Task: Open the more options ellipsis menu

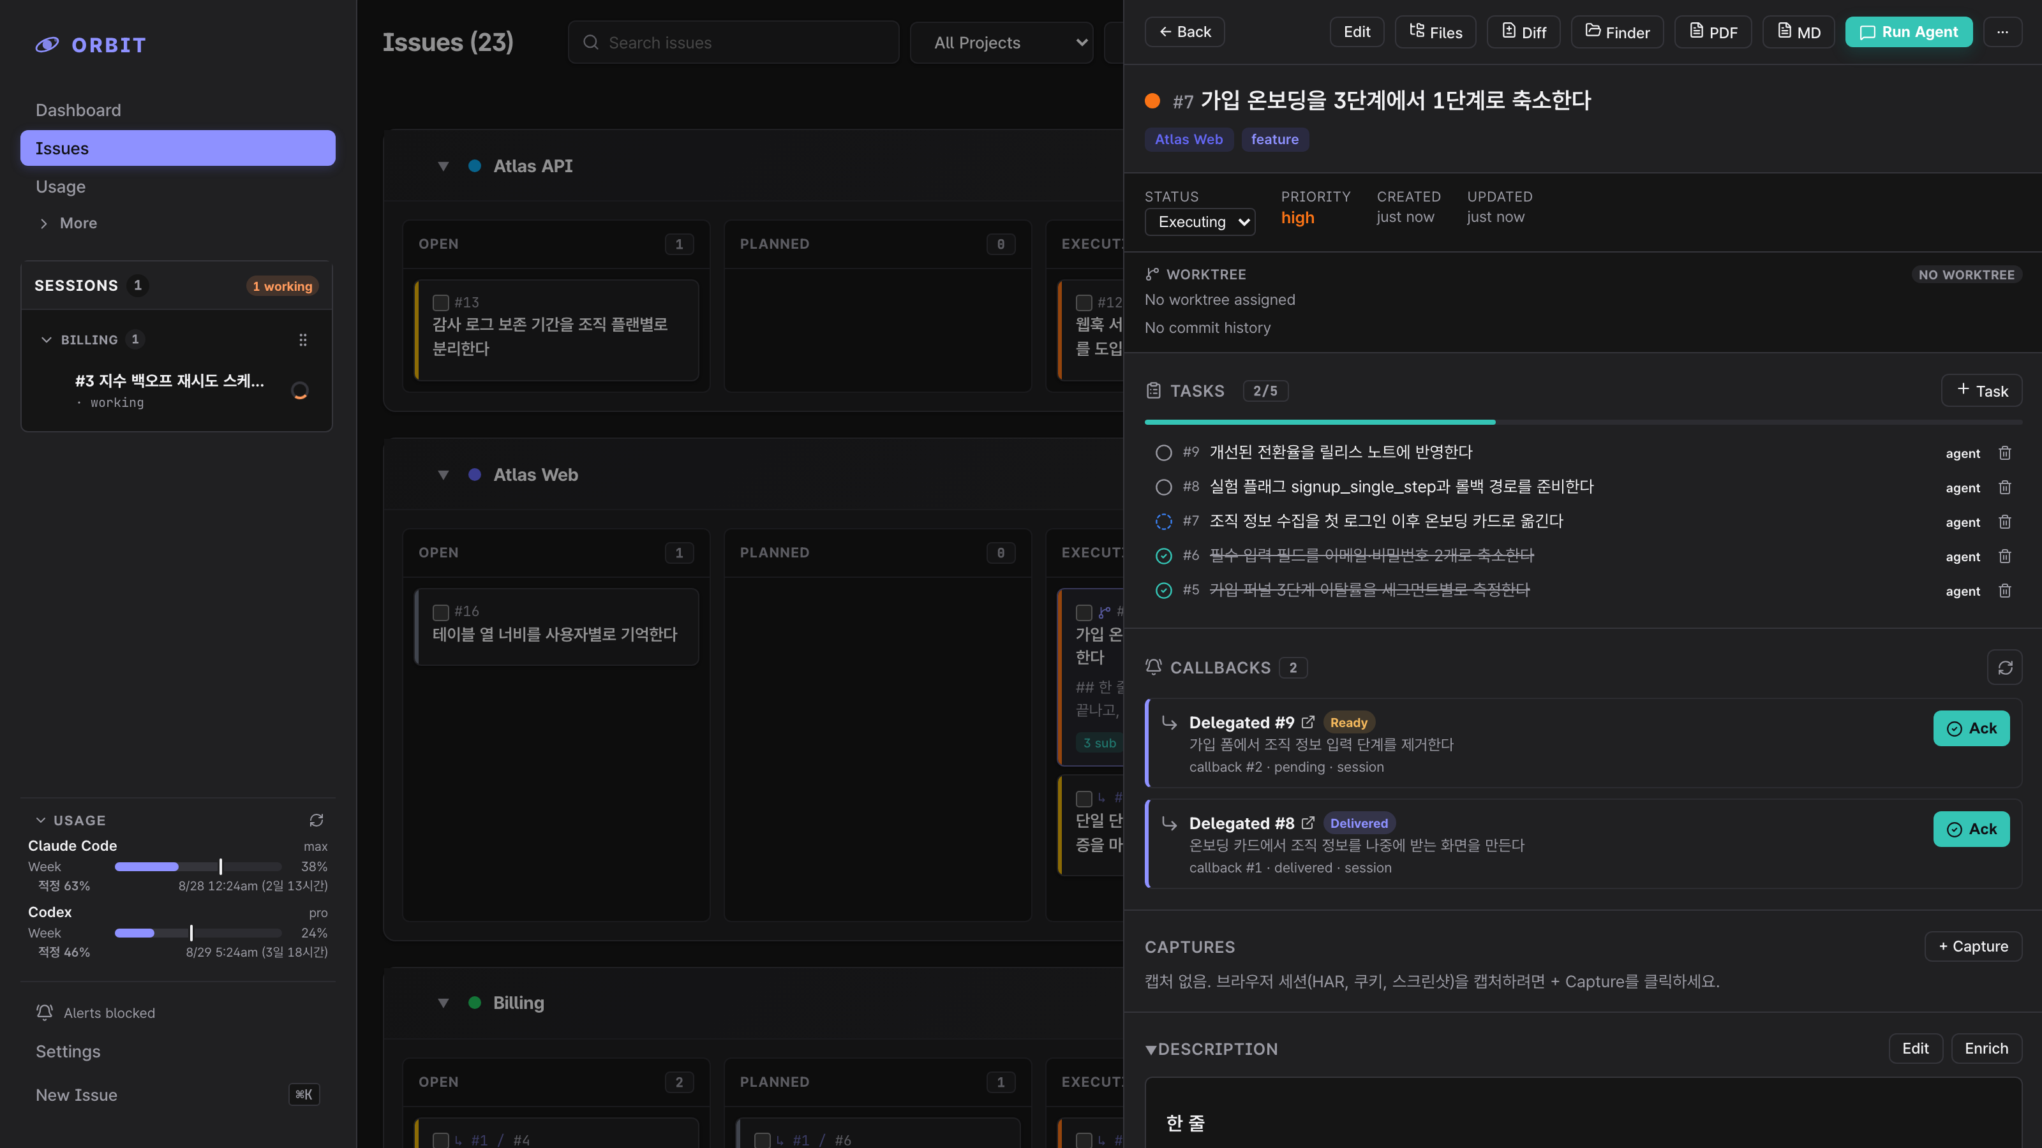Action: tap(2002, 33)
